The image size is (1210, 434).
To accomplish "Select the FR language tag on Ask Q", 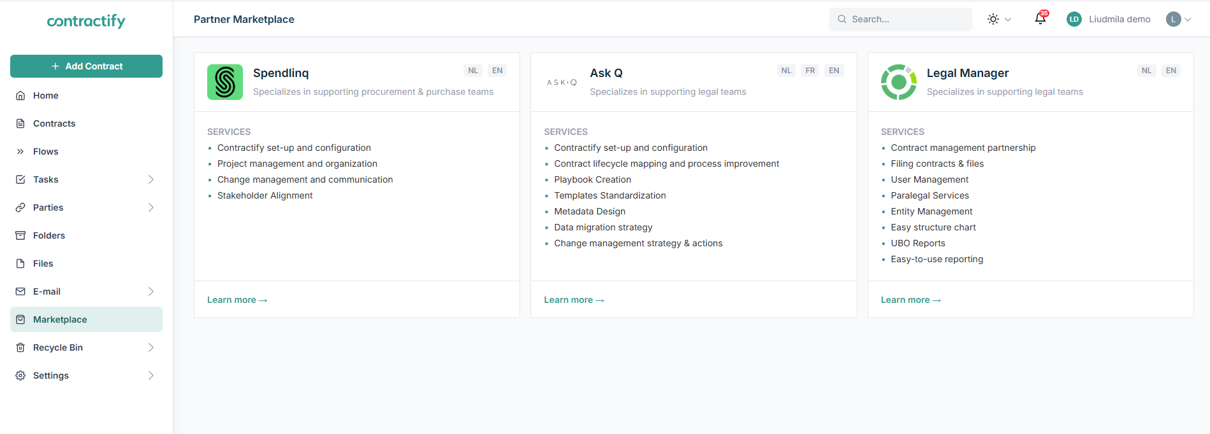I will [x=810, y=71].
